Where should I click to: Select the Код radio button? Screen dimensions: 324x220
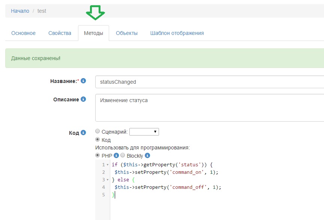coord(98,140)
